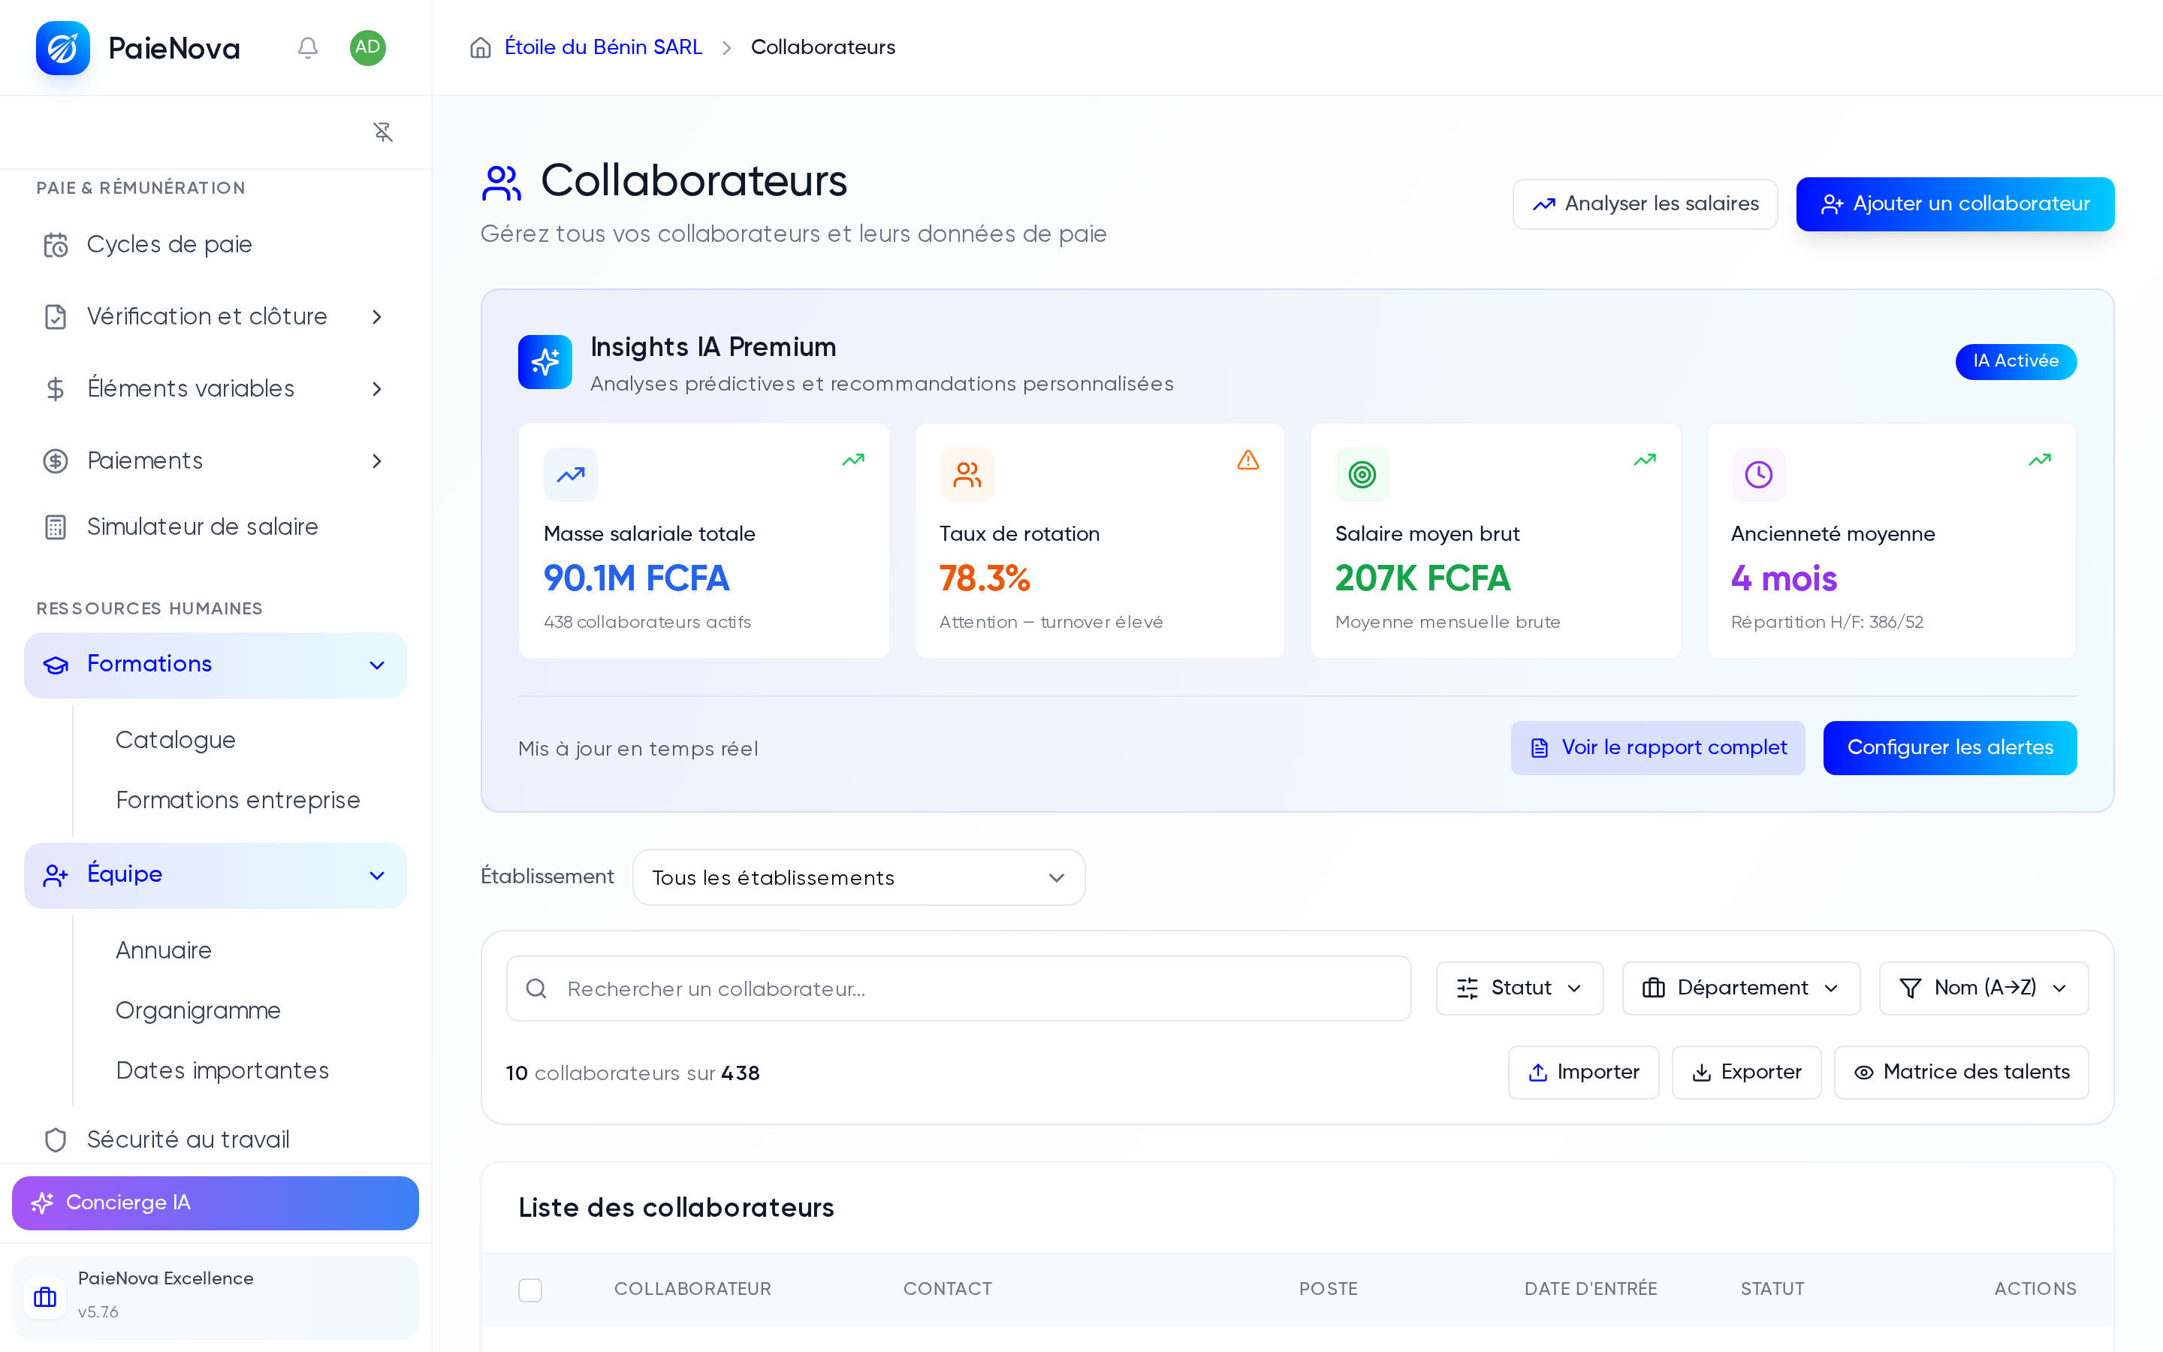Click the DATE D'ENTRÉE column header
This screenshot has width=2163, height=1352.
point(1590,1290)
